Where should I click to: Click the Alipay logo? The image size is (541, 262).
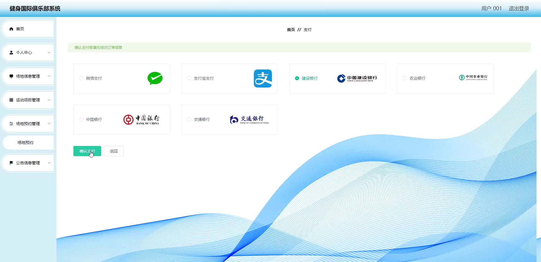[263, 78]
